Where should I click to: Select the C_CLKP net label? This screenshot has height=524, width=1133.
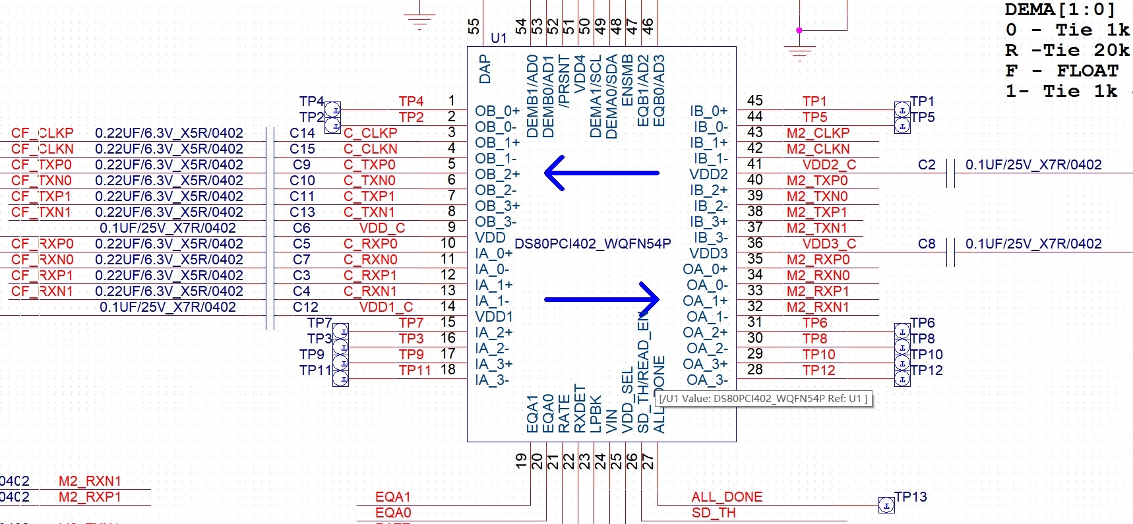[370, 133]
